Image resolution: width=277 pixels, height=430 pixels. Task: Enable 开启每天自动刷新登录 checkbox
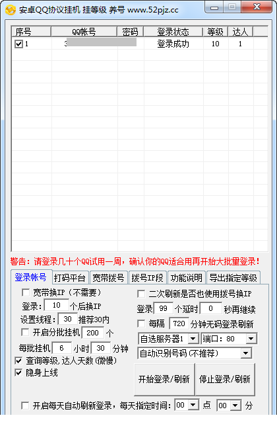tap(25, 406)
